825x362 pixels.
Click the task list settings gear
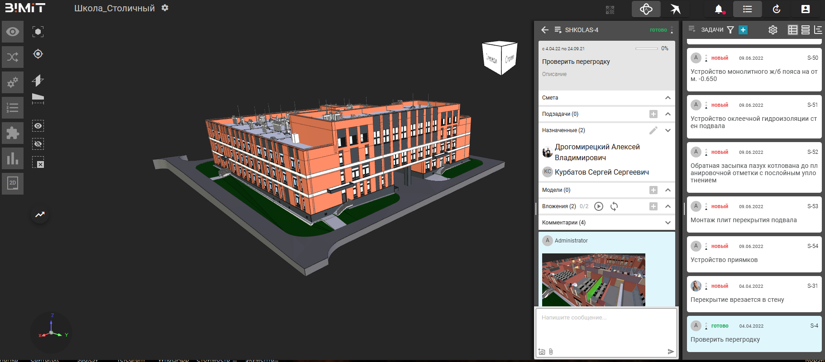(x=773, y=30)
